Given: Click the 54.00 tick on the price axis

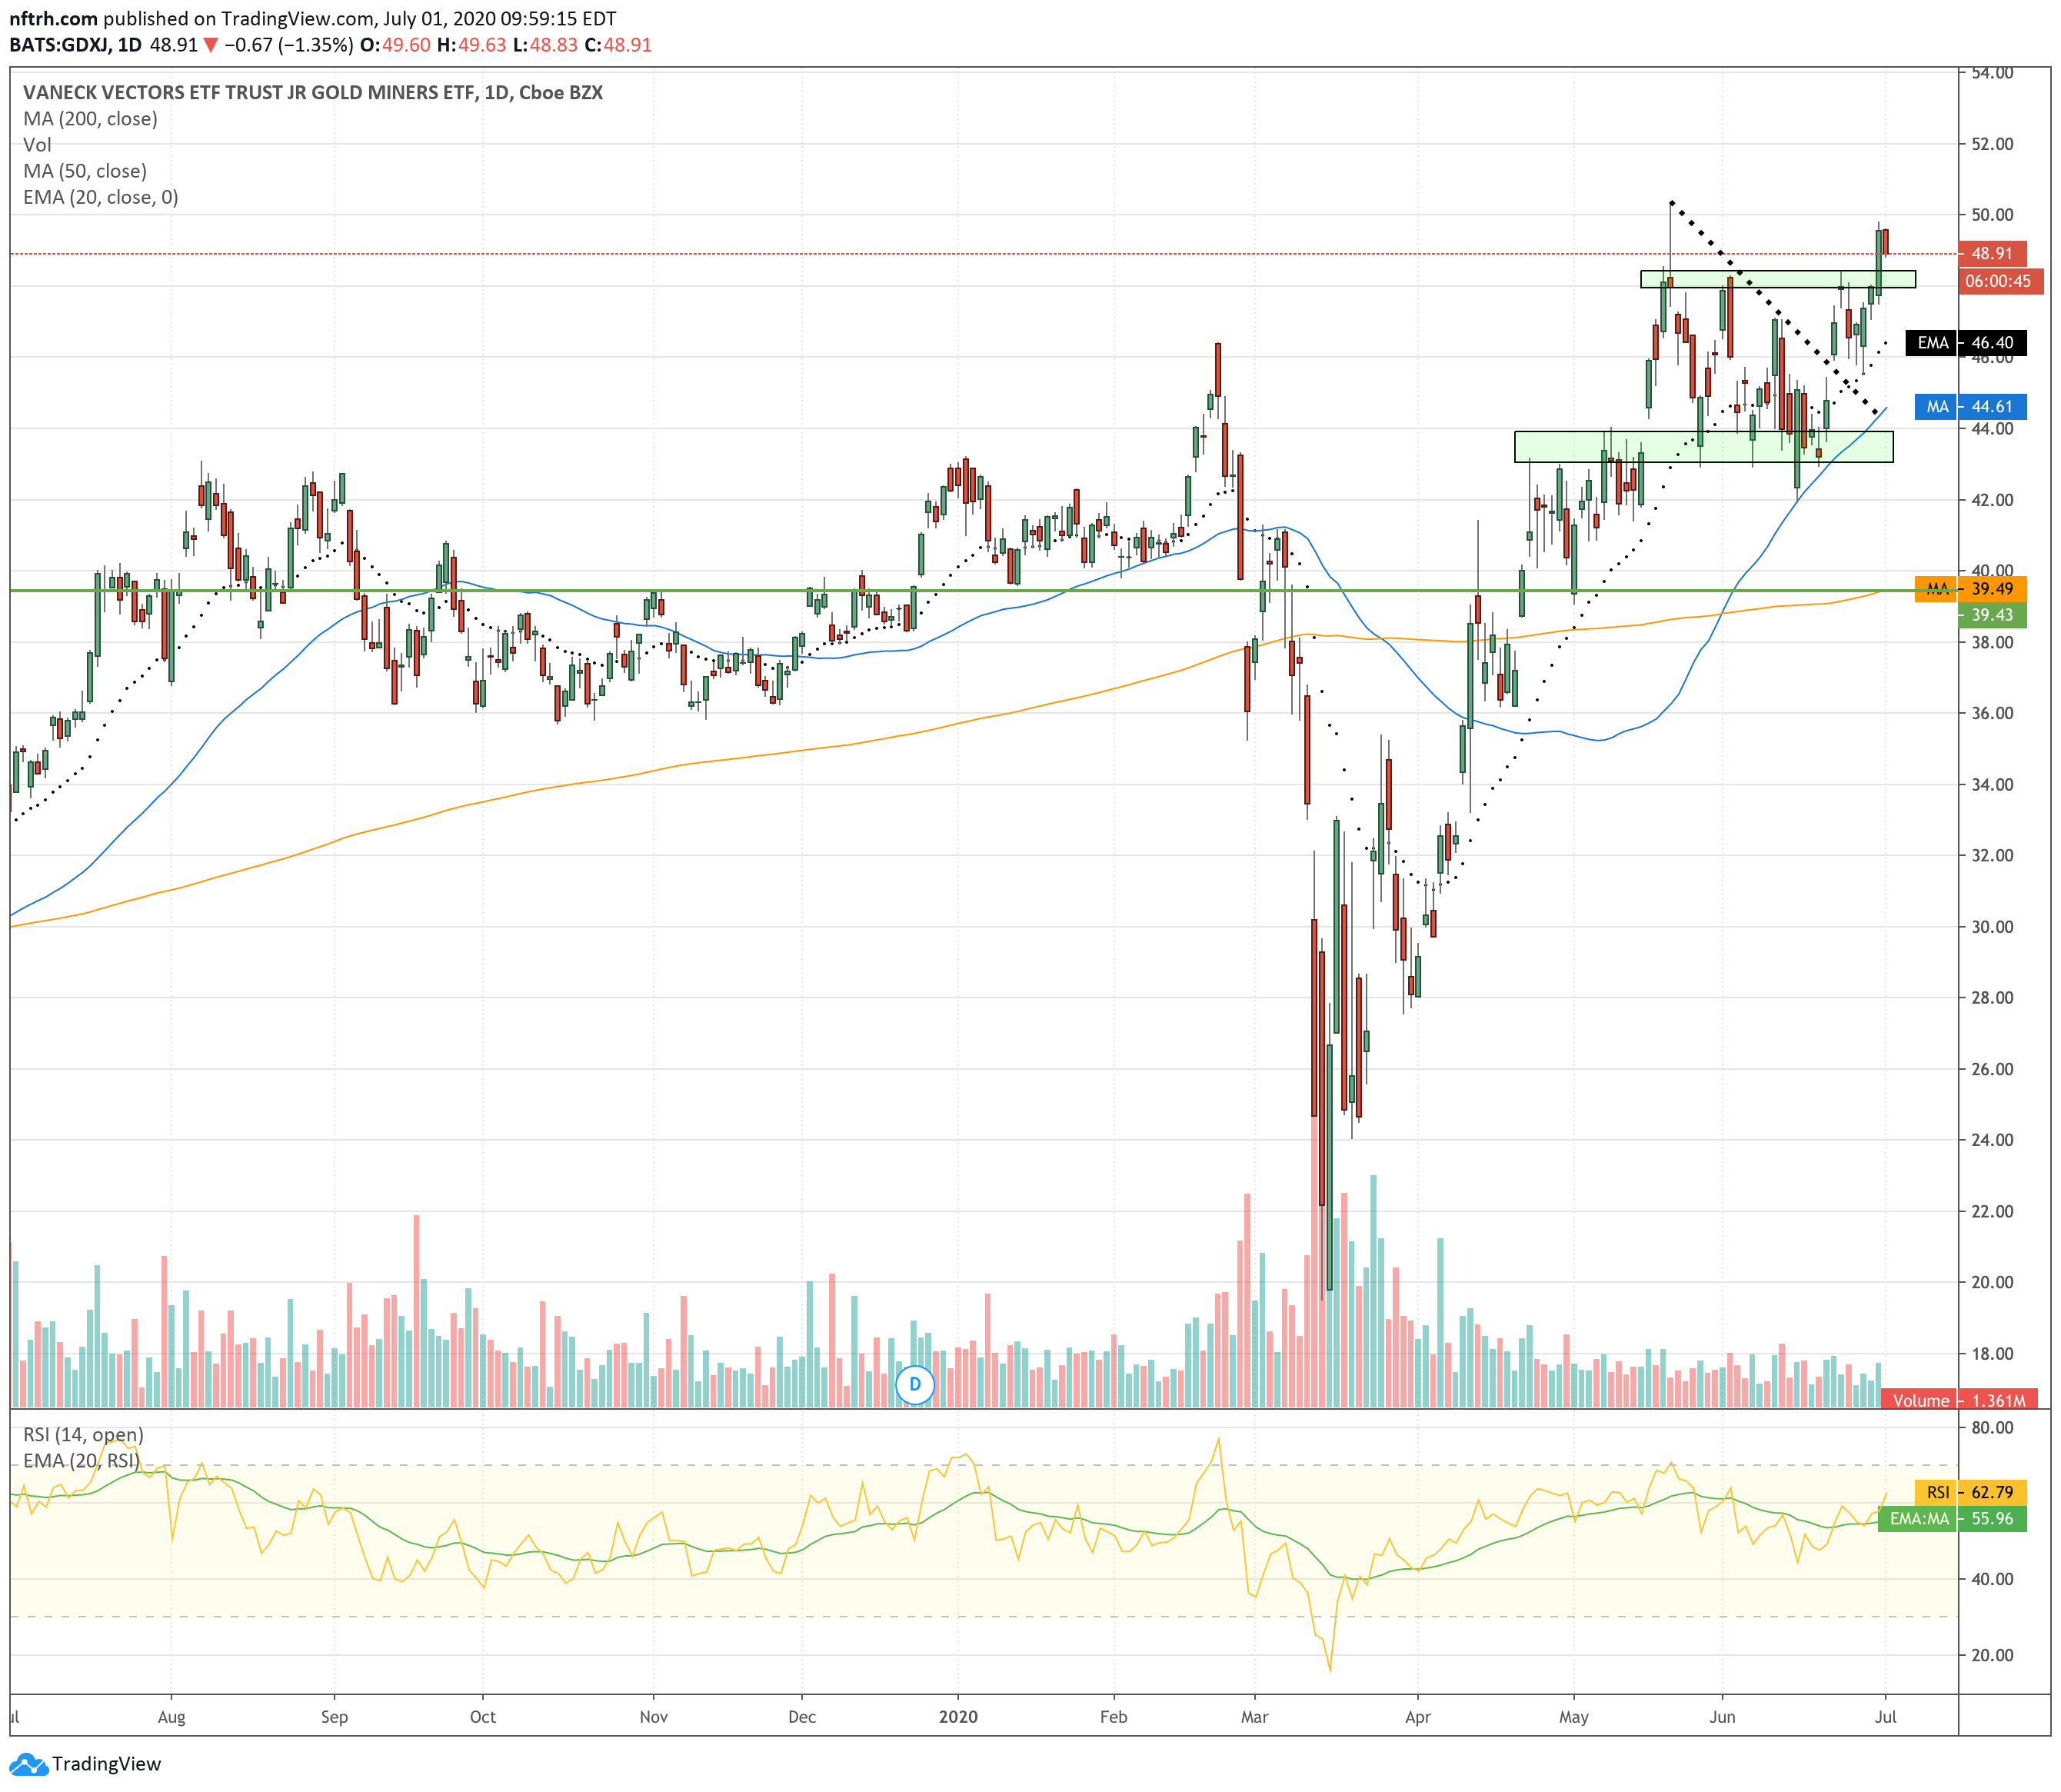Looking at the screenshot, I should click(x=1992, y=73).
